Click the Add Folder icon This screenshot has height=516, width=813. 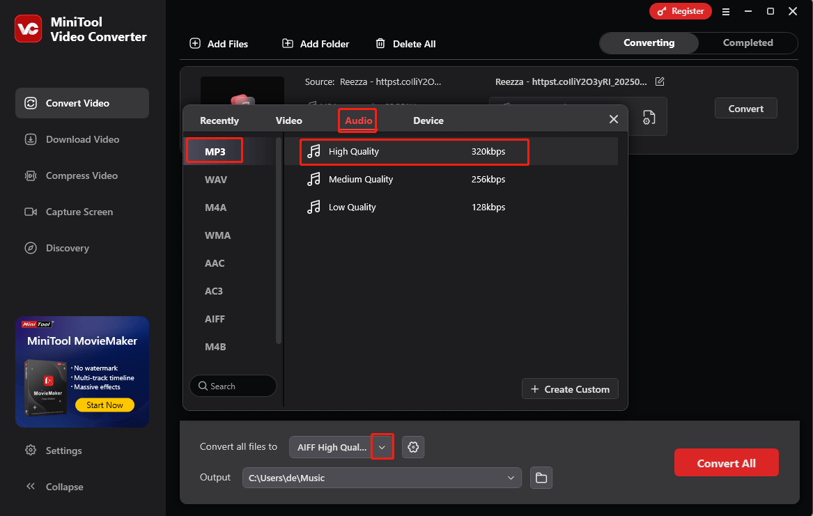(287, 43)
